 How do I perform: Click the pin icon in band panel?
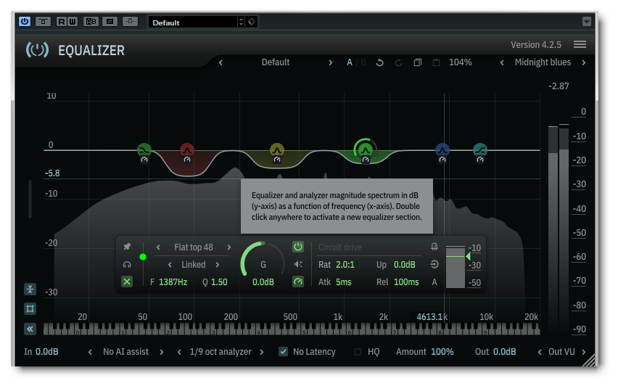click(127, 247)
